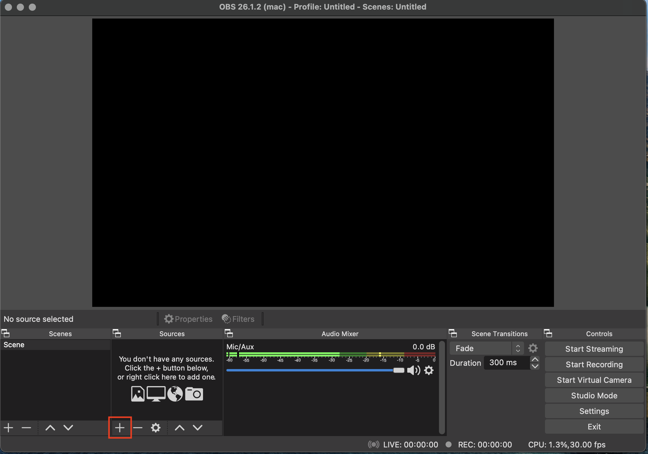Viewport: 648px width, 454px height.
Task: Open Mic/Aux audio settings gear
Action: (x=429, y=370)
